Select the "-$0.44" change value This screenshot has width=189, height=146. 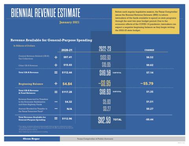coord(149,120)
